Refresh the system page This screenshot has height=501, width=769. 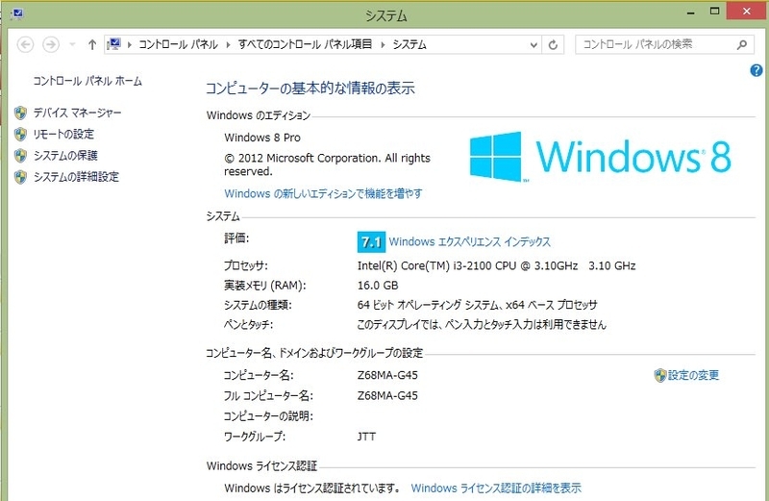(x=553, y=44)
